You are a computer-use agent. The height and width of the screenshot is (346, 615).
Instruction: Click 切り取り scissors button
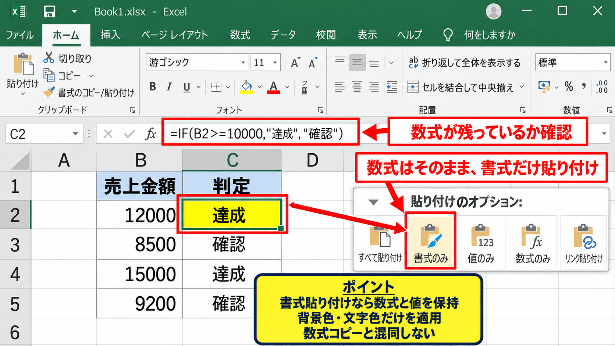coord(67,58)
